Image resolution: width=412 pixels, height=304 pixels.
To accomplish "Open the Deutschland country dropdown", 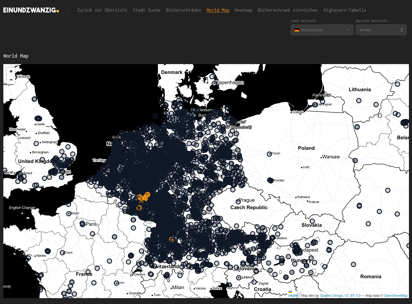I will [322, 30].
